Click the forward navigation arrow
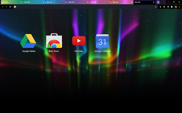The height and width of the screenshot is (113, 182). pyautogui.click(x=6, y=6)
